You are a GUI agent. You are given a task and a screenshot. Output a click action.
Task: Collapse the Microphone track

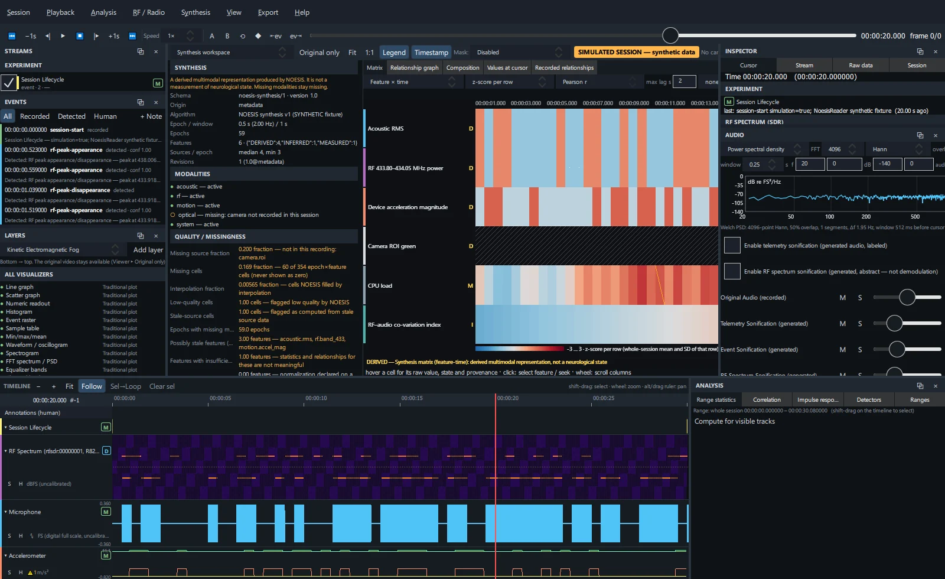click(5, 512)
